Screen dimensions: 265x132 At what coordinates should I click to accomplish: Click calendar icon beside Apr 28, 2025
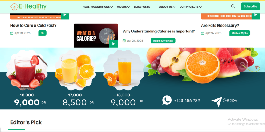tap(12, 33)
